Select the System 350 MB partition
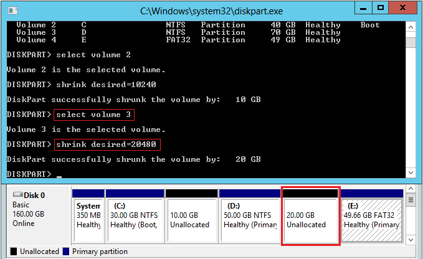 [x=87, y=216]
